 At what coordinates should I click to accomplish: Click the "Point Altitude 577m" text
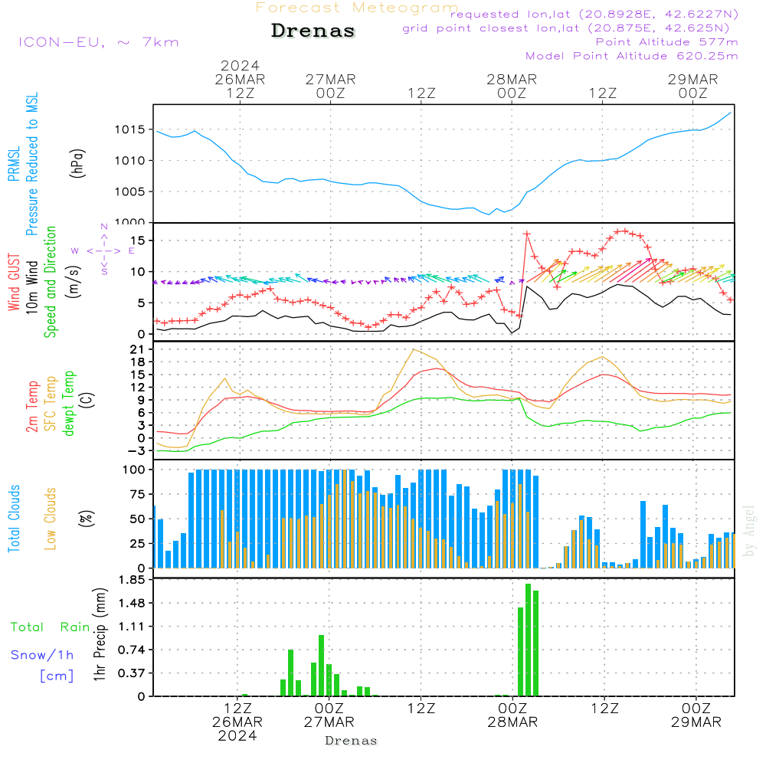pos(666,41)
